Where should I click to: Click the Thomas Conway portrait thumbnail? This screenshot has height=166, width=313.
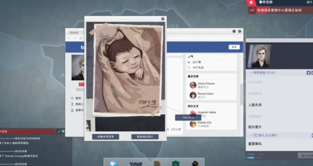[260, 56]
